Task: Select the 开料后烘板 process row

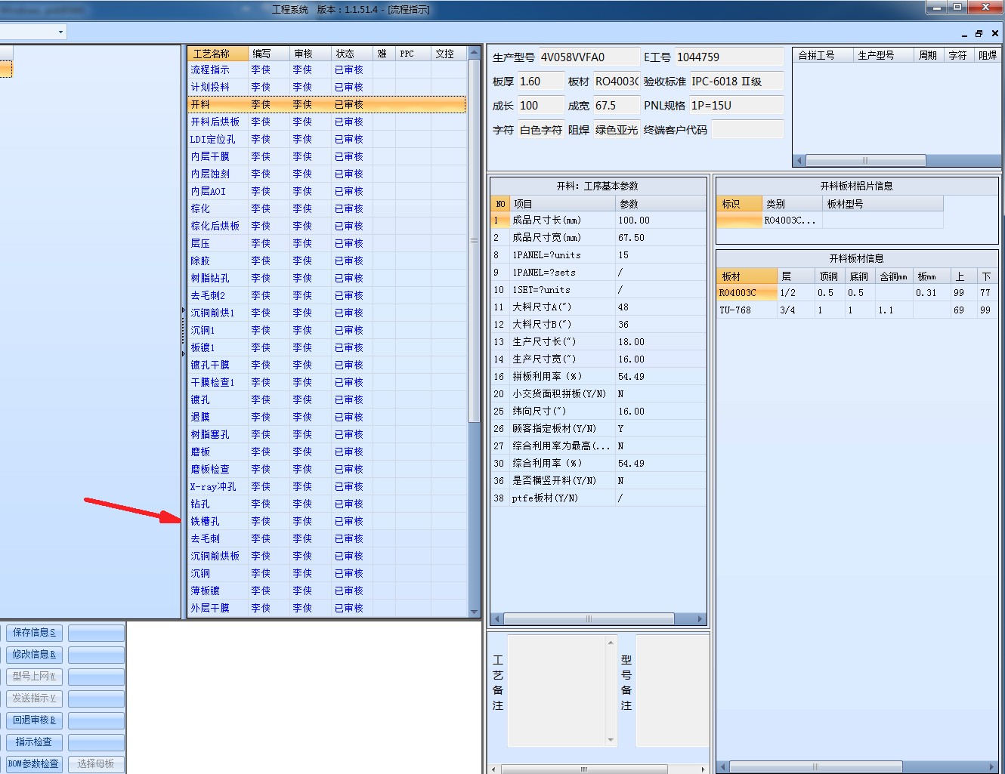Action: pyautogui.click(x=326, y=122)
